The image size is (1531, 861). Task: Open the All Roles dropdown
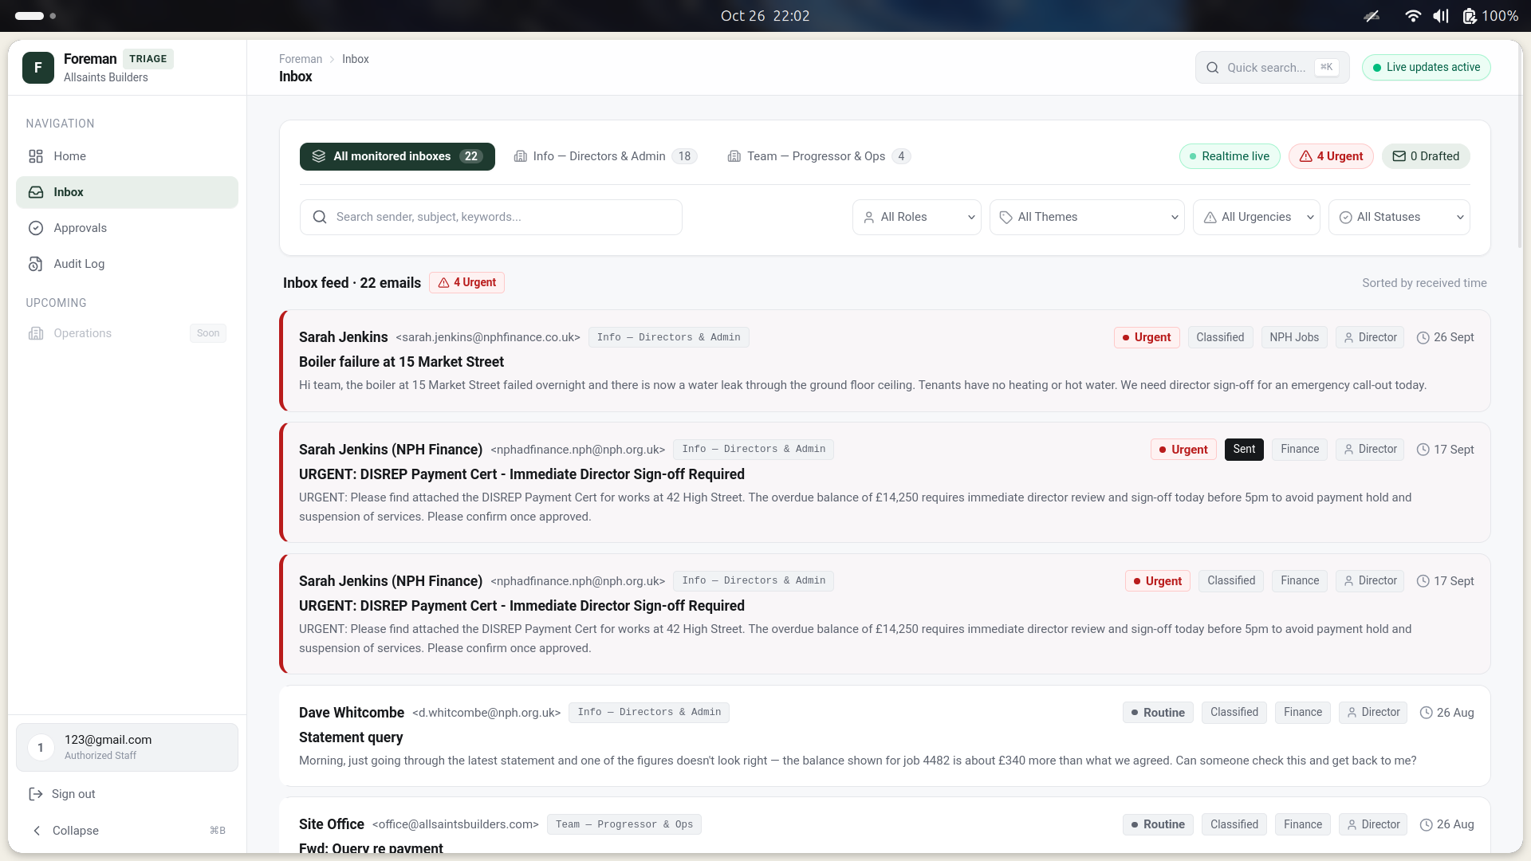(917, 217)
